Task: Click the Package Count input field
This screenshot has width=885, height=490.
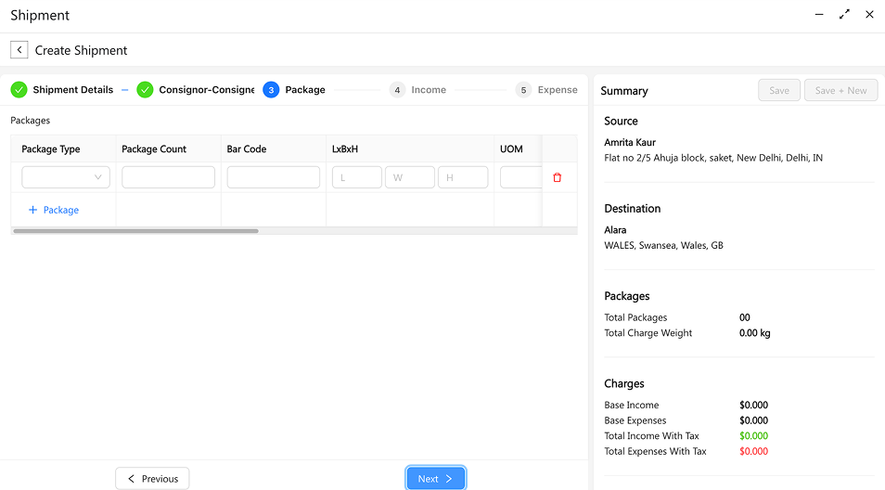Action: click(x=168, y=177)
